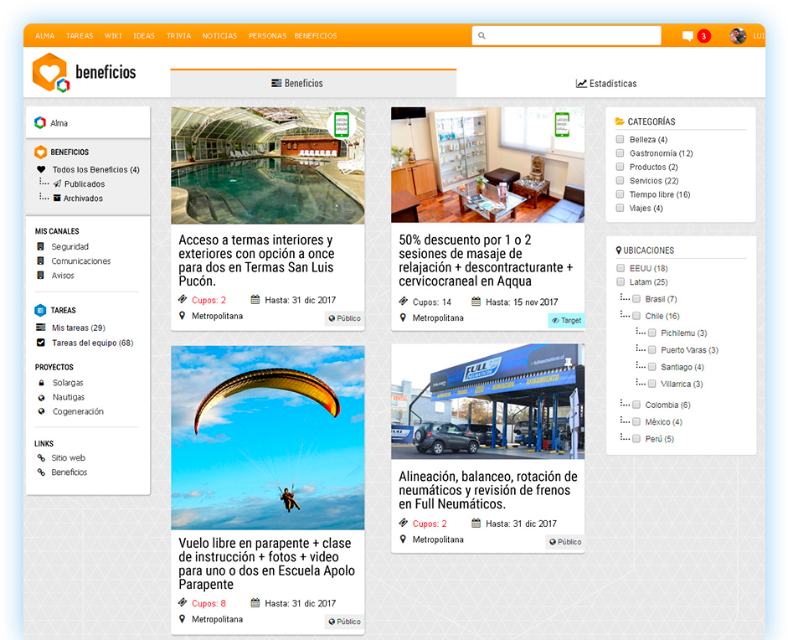
Task: Click the Sitio web link icon
Action: coord(41,457)
